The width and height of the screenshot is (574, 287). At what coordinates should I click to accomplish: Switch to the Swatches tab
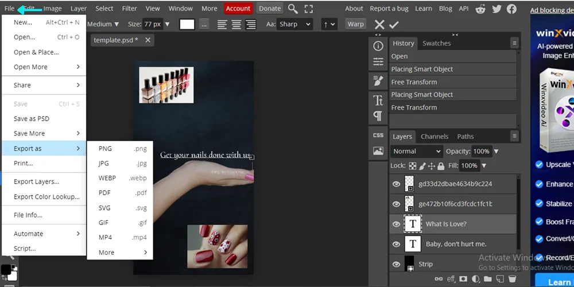436,43
